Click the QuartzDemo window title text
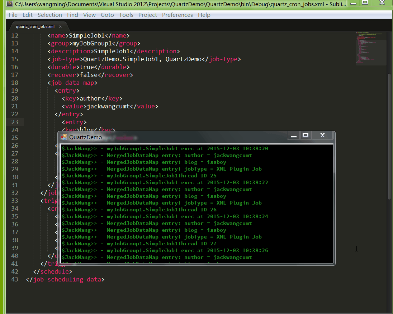Screen dimensions: 393x314 [85, 137]
